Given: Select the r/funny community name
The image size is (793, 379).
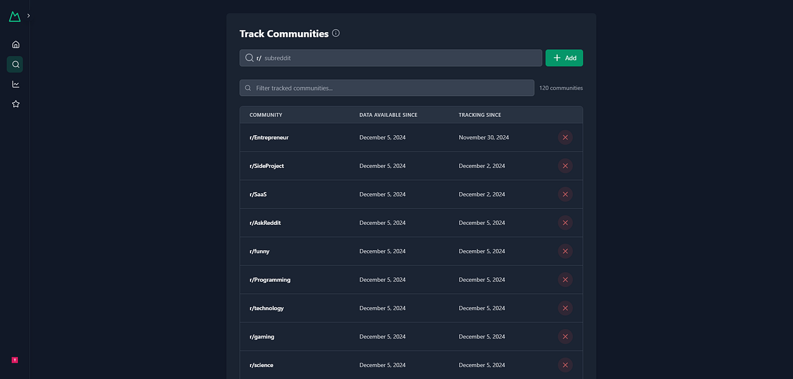Looking at the screenshot, I should point(259,251).
